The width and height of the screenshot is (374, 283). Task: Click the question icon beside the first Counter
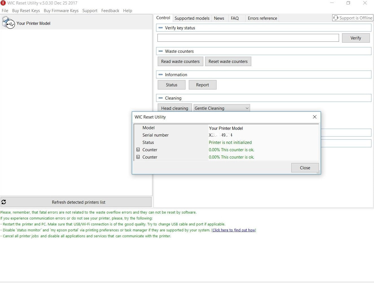138,150
